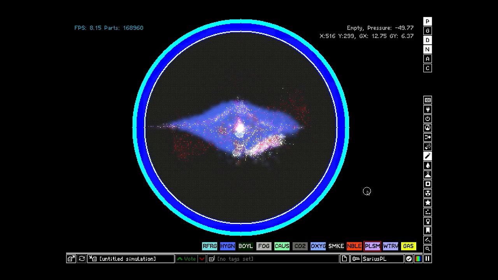This screenshot has width=498, height=280.
Task: Open the Radioactive elements icon
Action: [x=428, y=194]
